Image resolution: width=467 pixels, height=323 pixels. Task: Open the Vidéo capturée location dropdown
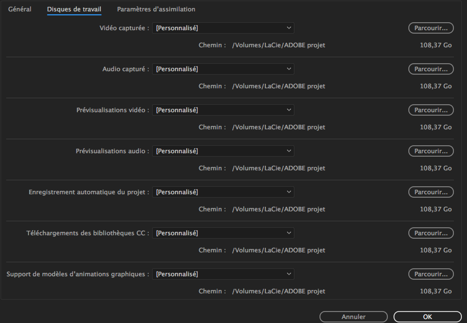[x=223, y=28]
